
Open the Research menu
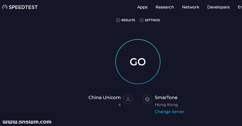pos(165,7)
